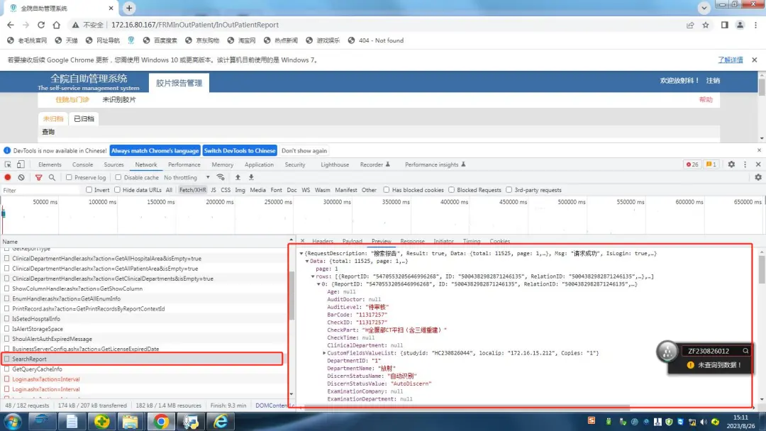Image resolution: width=766 pixels, height=431 pixels.
Task: Open network search magnifier
Action: coord(52,177)
